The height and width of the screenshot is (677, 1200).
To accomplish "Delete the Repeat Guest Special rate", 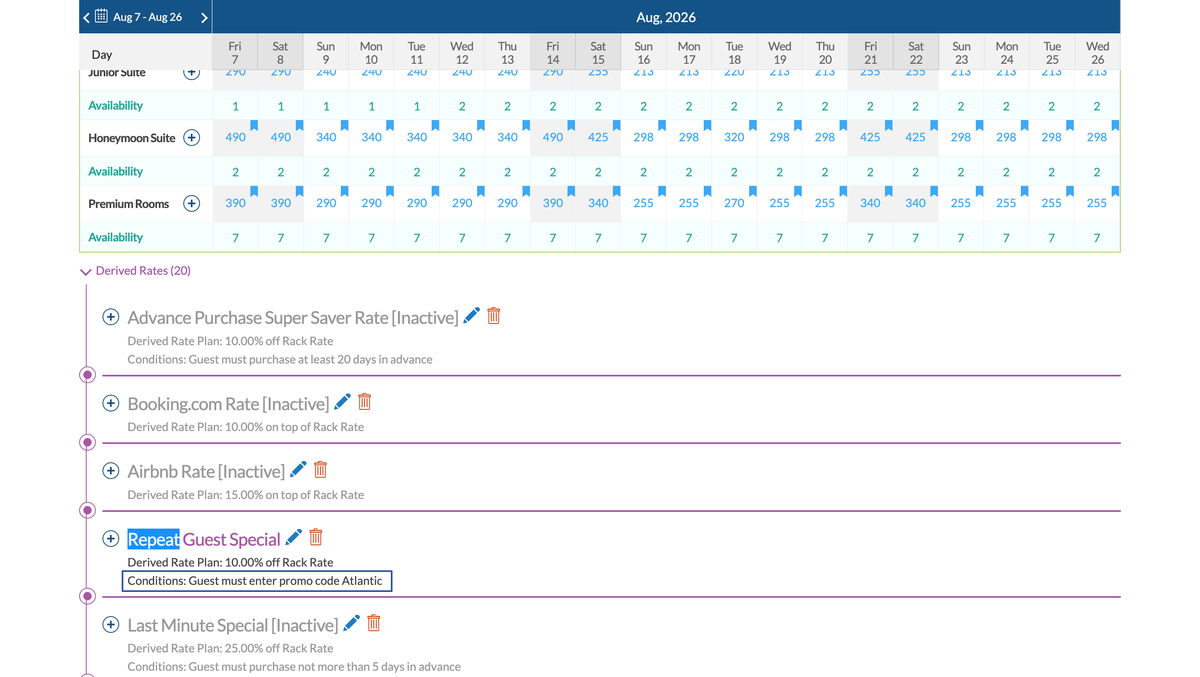I will pyautogui.click(x=316, y=537).
